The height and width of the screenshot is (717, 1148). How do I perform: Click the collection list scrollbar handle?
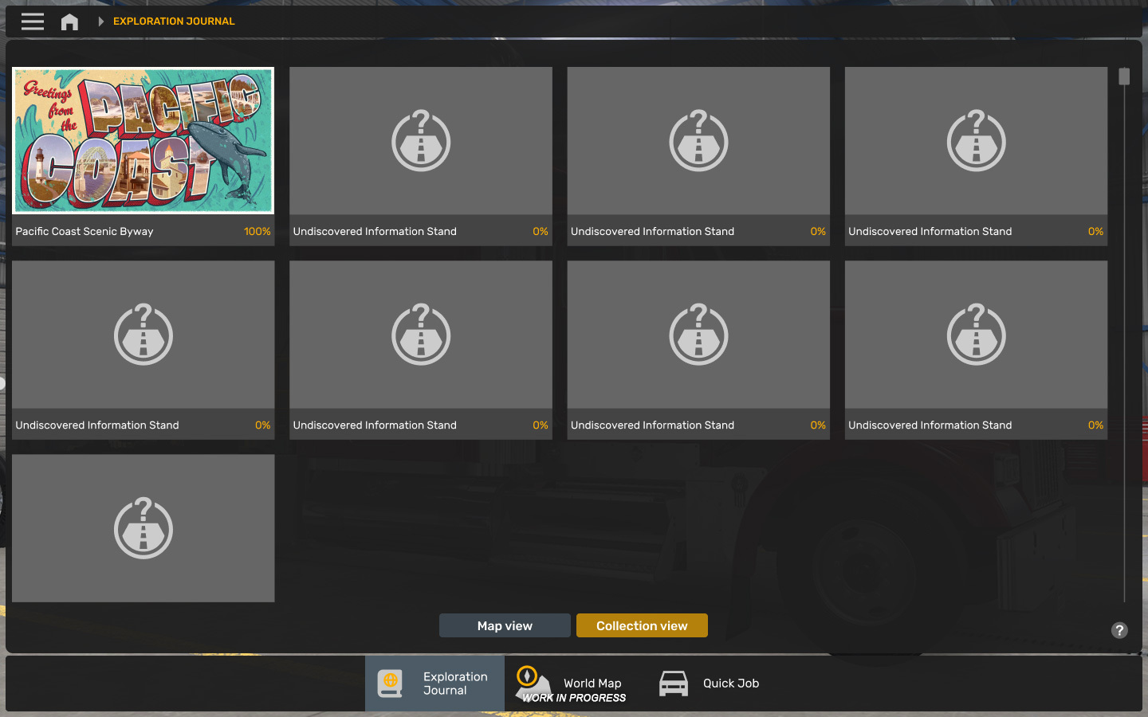point(1124,76)
